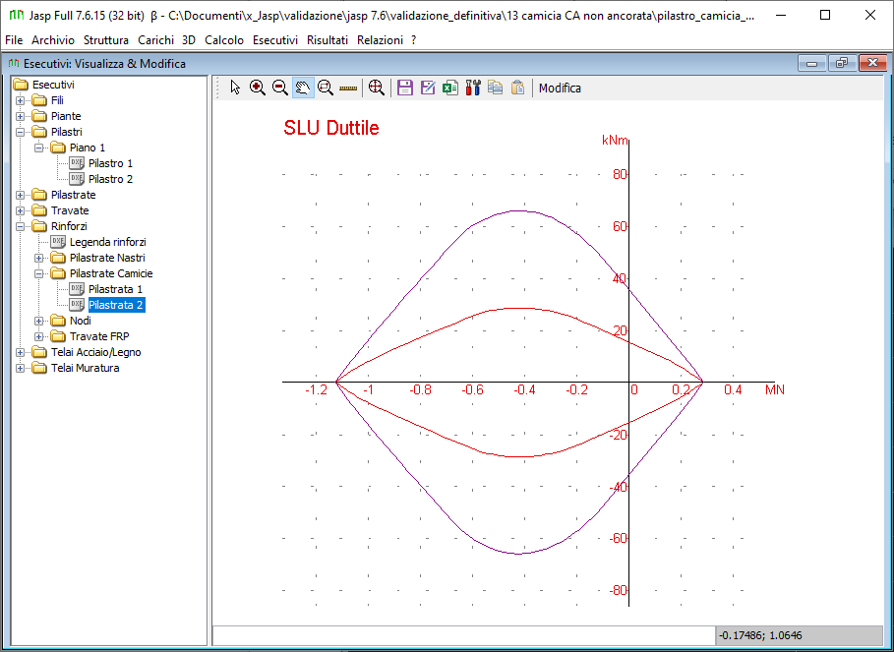Expand the Nodi folder node

[x=39, y=321]
